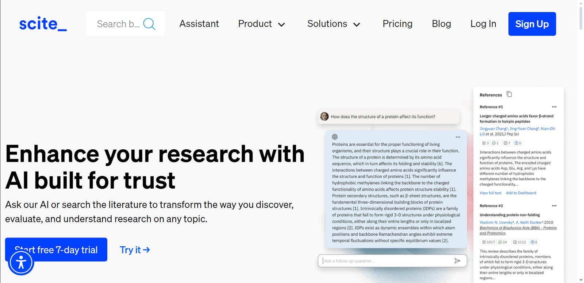Start free 7-day trial button
The height and width of the screenshot is (283, 584).
(56, 249)
